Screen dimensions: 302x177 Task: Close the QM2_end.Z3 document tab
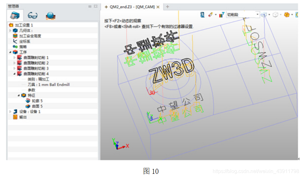coord(158,7)
